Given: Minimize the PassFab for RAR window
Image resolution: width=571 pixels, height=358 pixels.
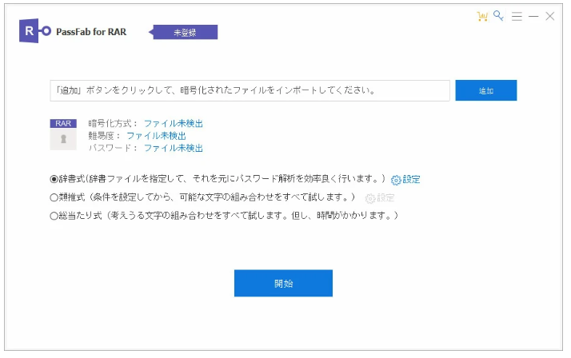Looking at the screenshot, I should pos(533,16).
